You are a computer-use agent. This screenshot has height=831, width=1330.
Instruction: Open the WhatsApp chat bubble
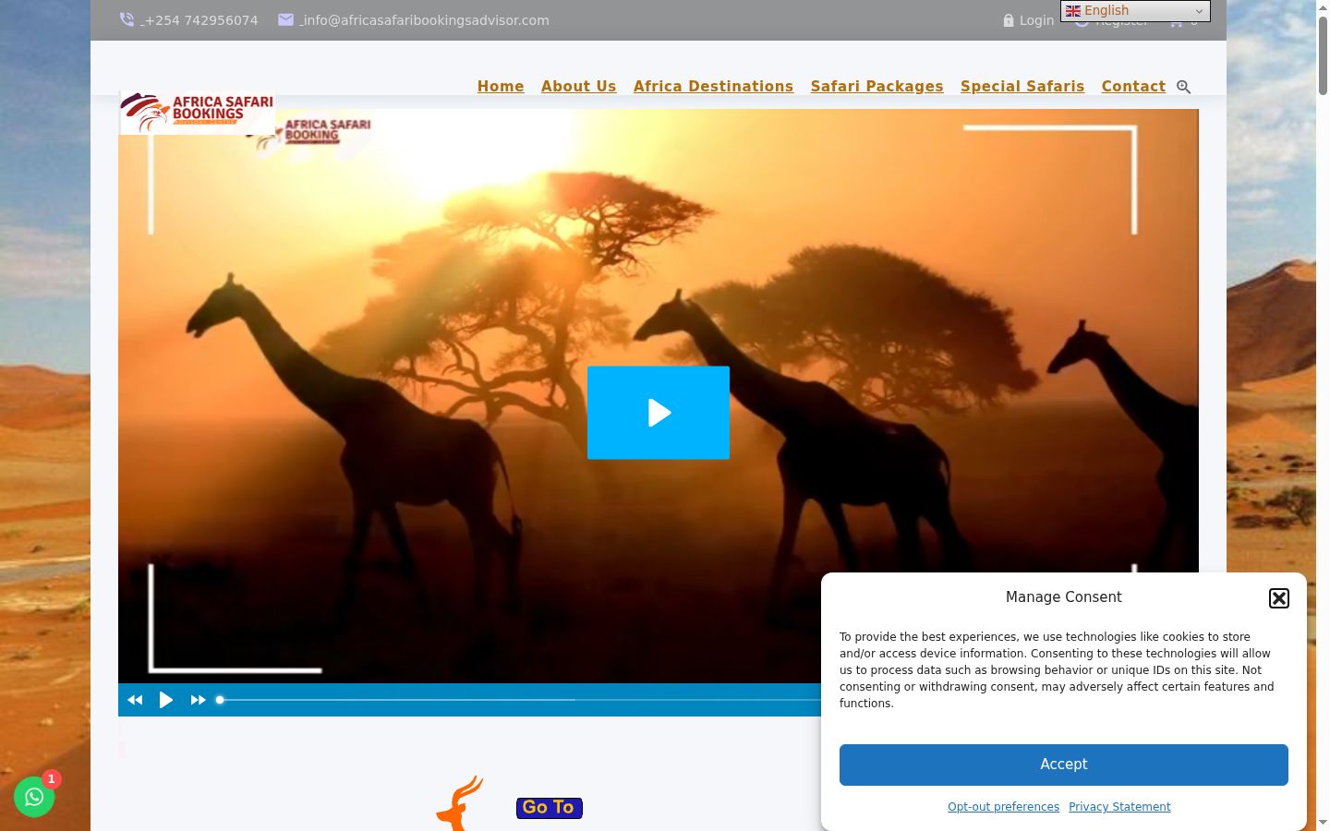point(34,797)
